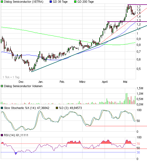The width and height of the screenshot is (147, 161).
Task: Click the 'Dez.' month label on time axis
Action: (x=21, y=82)
